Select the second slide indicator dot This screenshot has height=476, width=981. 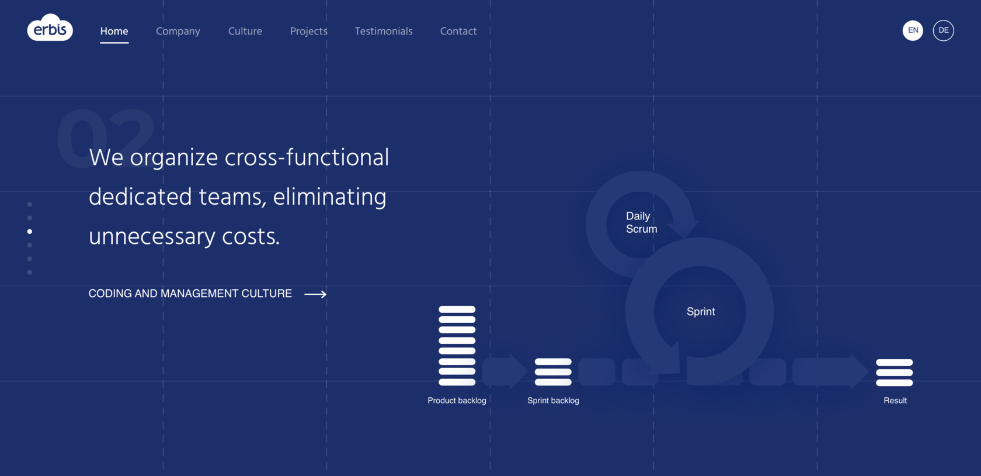click(x=30, y=218)
